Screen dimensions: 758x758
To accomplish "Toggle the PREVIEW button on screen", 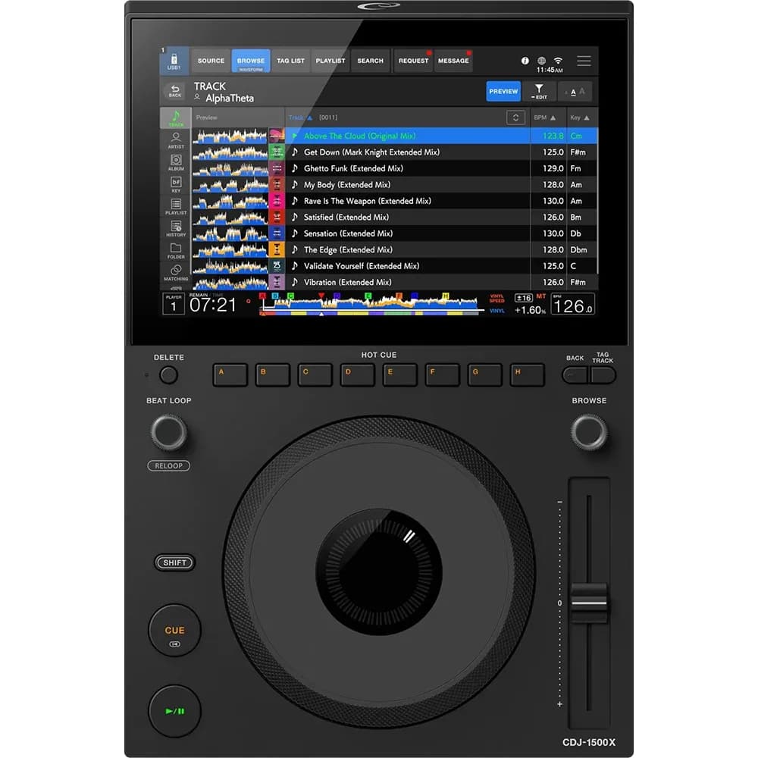I will (503, 92).
